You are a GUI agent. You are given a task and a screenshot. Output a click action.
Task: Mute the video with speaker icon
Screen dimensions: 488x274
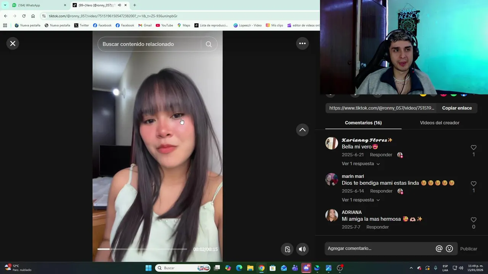point(302,249)
